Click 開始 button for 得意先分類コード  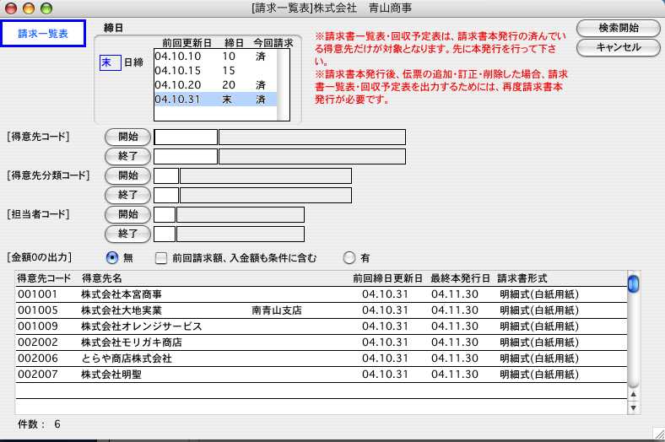click(x=127, y=175)
